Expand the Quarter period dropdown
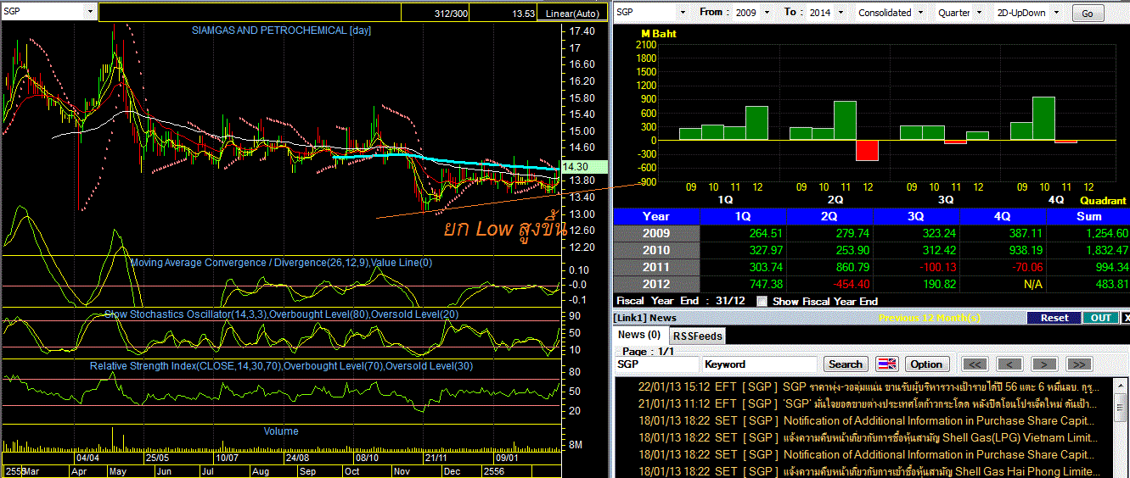Viewport: 1130px width, 478px height. click(x=981, y=13)
